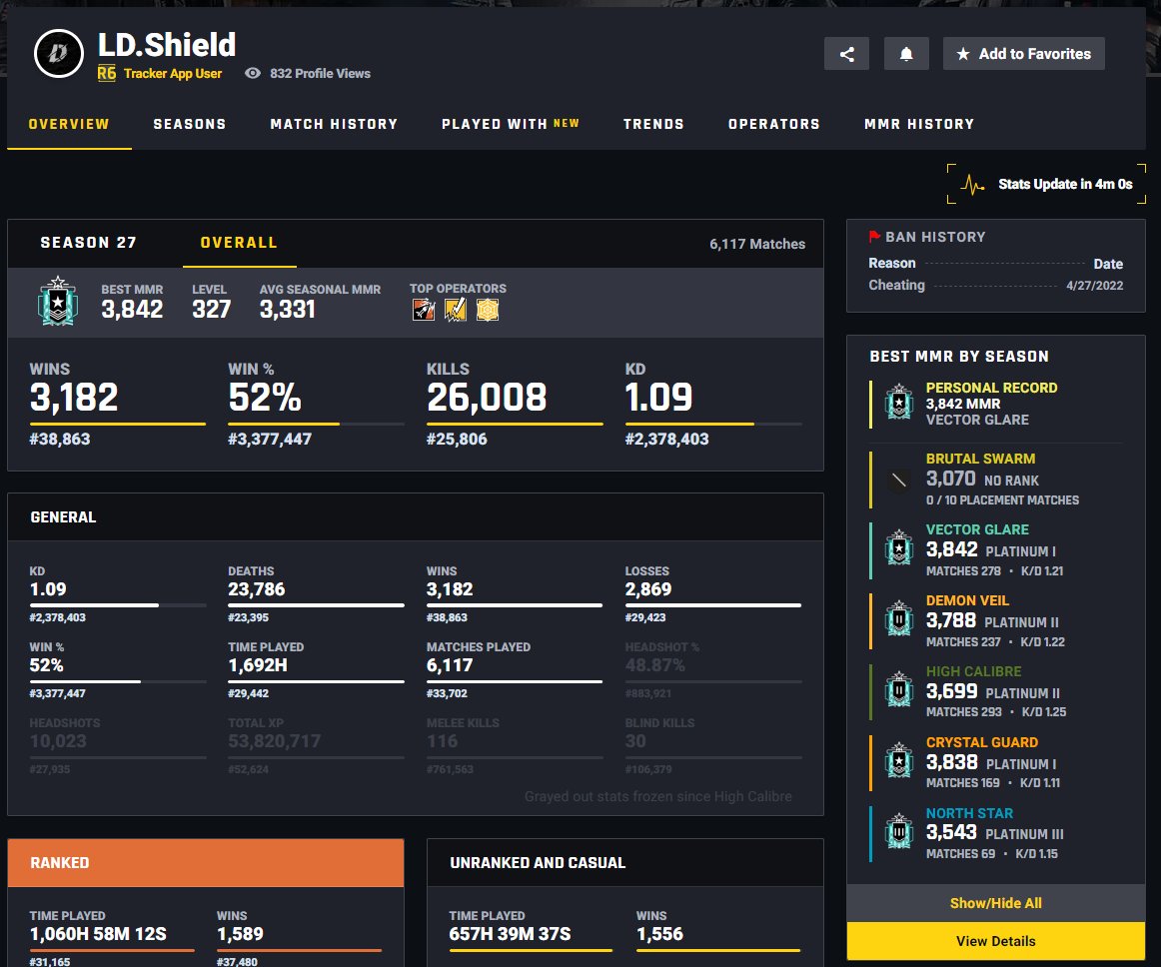Click the Cheating ban reason
Image resolution: width=1161 pixels, height=967 pixels.
click(896, 285)
